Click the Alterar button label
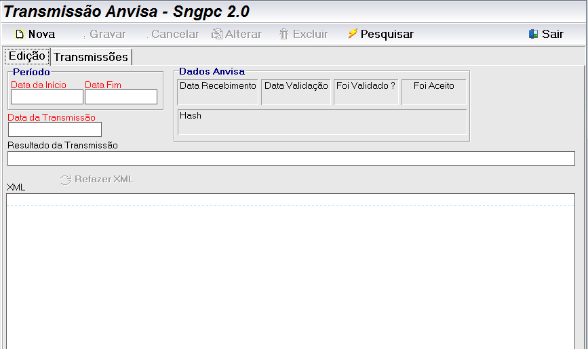588x349 pixels. (243, 34)
